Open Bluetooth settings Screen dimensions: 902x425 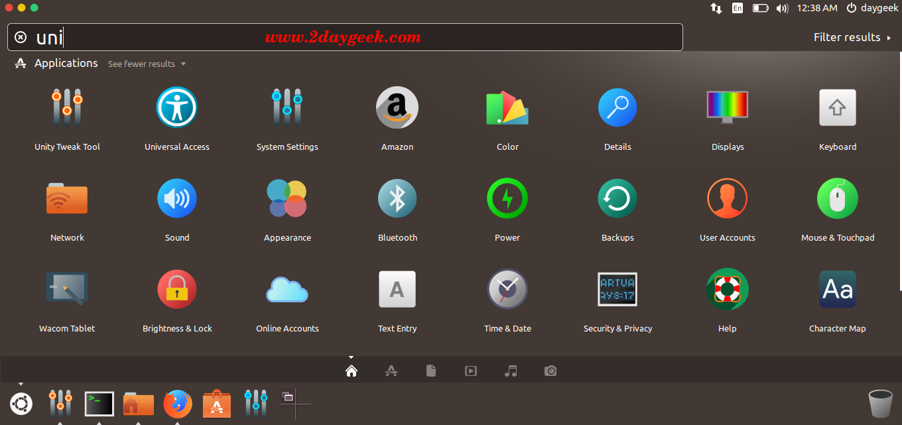click(397, 198)
